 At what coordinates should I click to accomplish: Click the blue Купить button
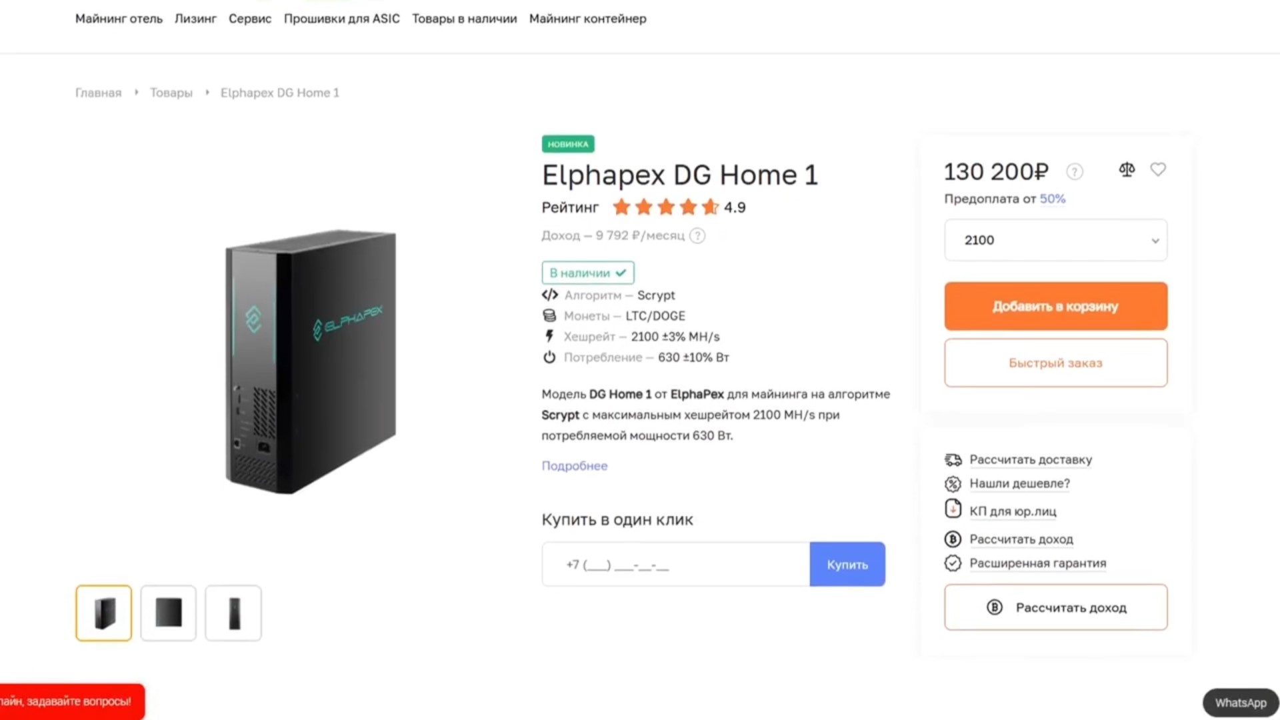pyautogui.click(x=847, y=565)
